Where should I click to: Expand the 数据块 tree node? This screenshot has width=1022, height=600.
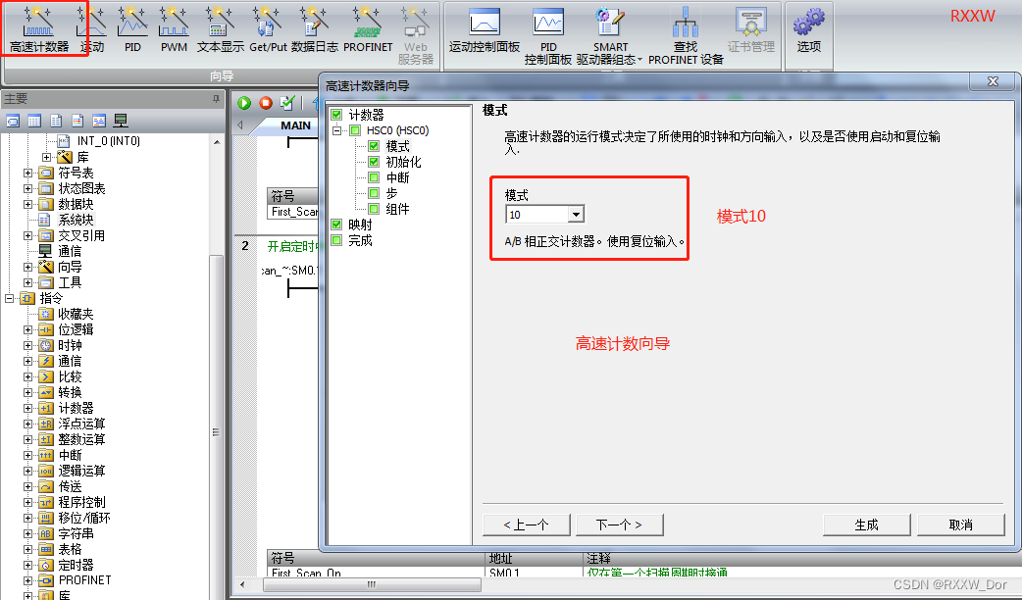27,204
